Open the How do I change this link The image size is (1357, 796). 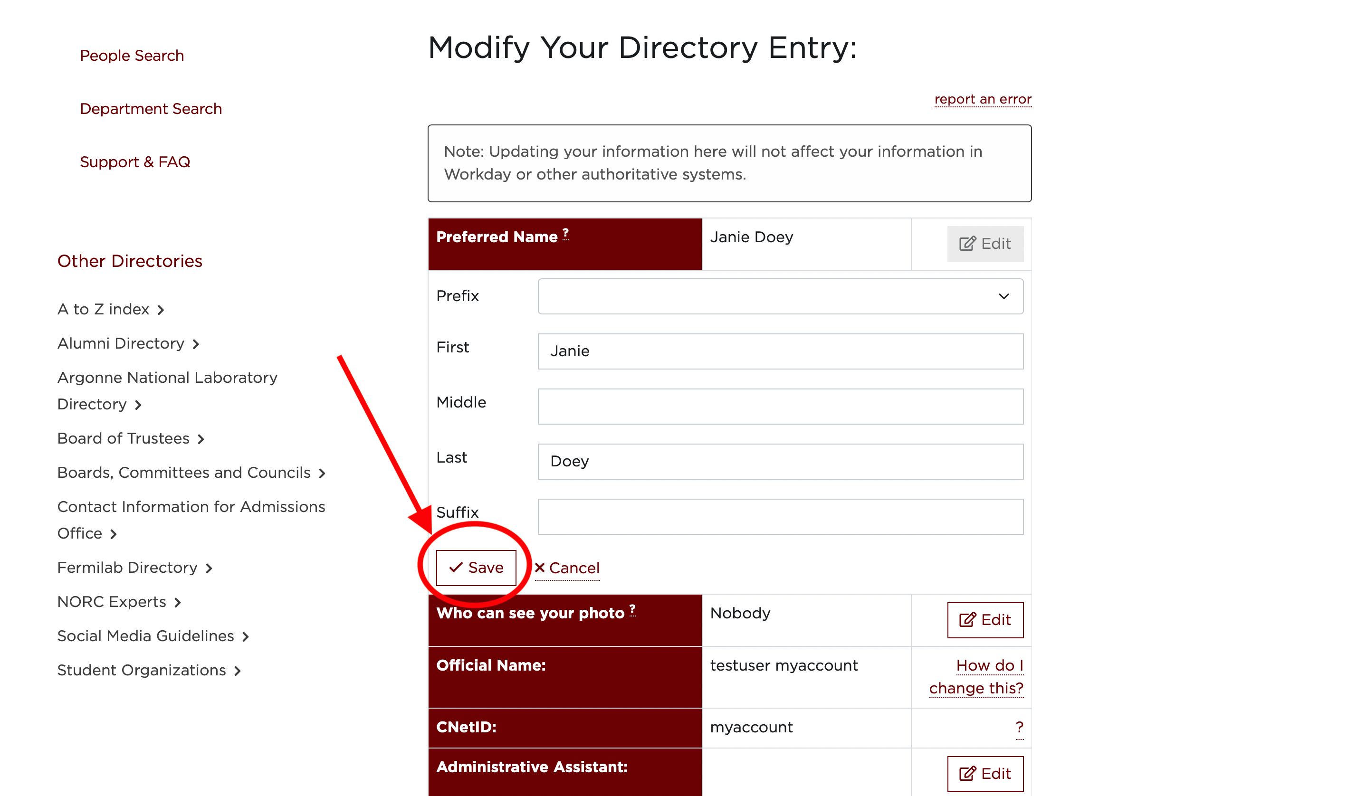coord(976,676)
